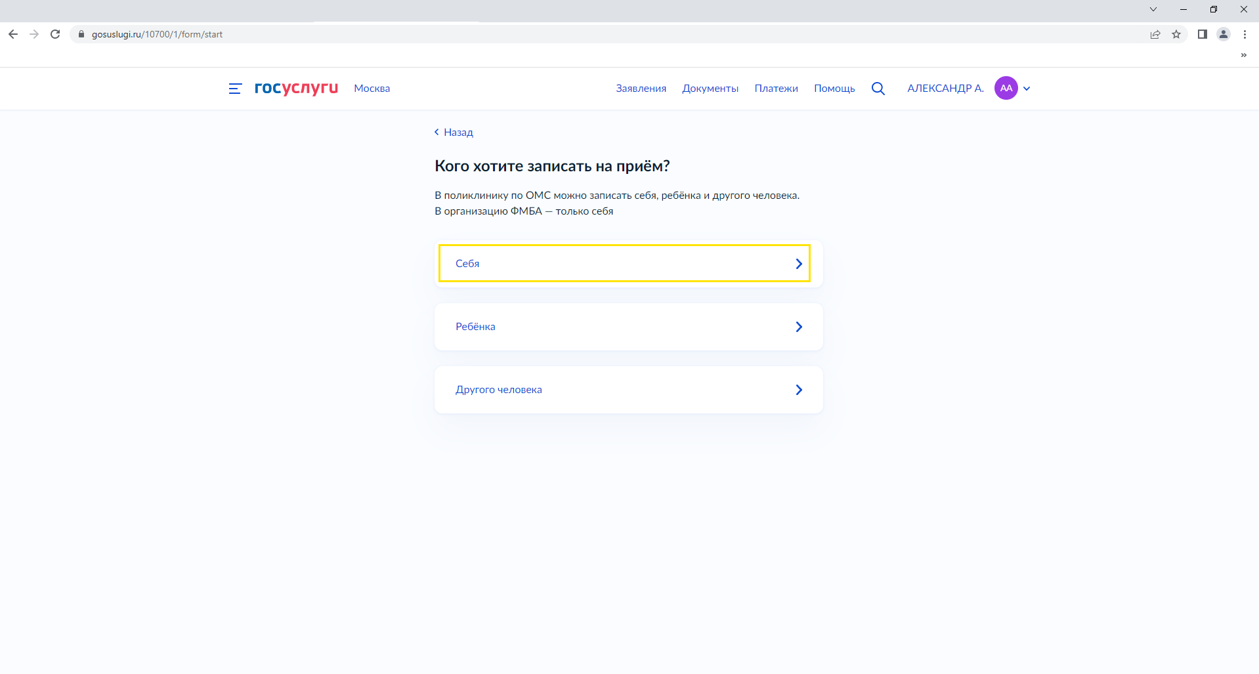Viewport: 1259px width, 674px height.
Task: Expand the user profile dropdown chevron
Action: click(1027, 89)
